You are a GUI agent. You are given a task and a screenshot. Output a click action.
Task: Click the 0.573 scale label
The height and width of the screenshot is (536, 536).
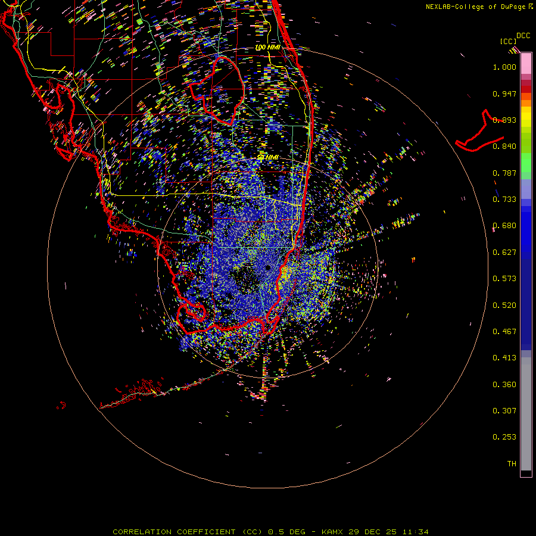(504, 279)
